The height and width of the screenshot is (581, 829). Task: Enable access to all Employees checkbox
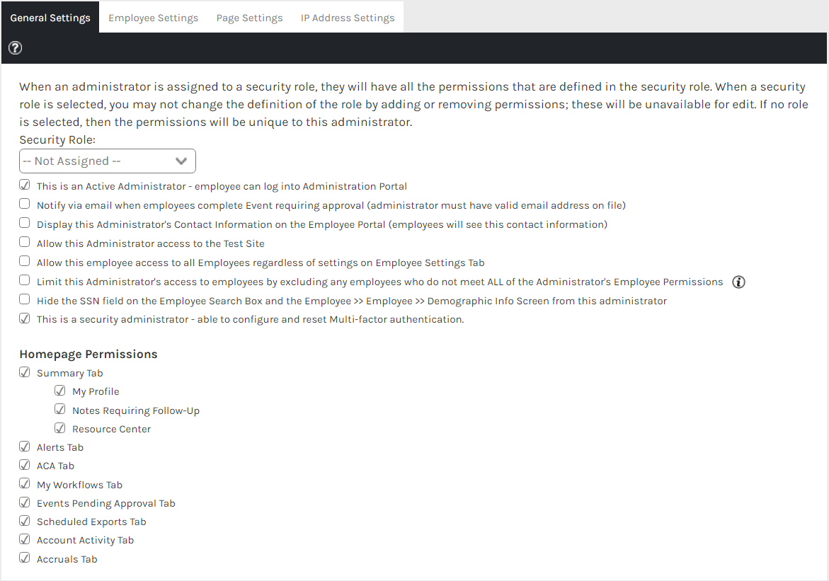pos(25,261)
